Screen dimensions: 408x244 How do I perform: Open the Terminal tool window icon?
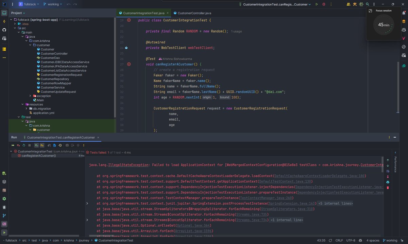point(4,224)
